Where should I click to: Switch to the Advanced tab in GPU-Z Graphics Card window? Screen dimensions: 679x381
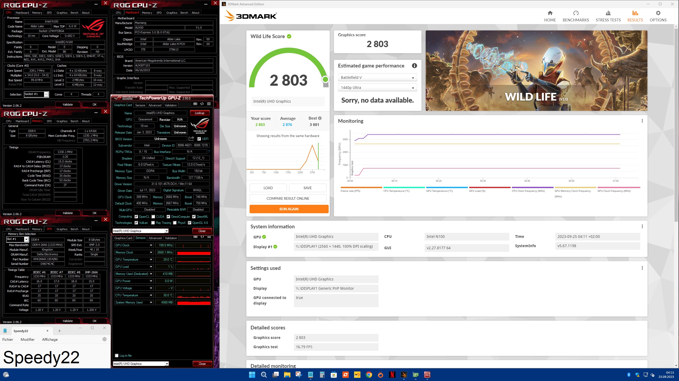[x=155, y=105]
